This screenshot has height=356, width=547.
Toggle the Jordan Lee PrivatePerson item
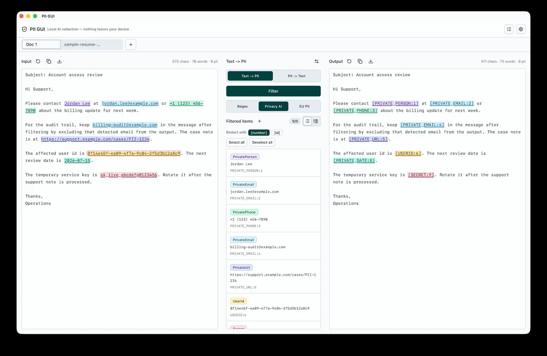[x=273, y=163]
